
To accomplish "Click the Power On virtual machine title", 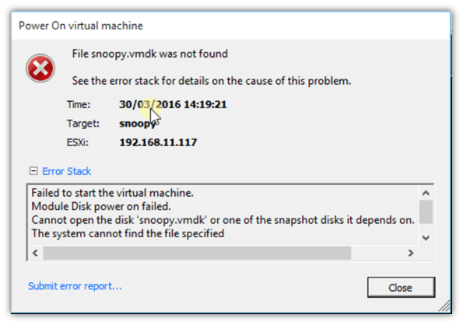I will (x=81, y=26).
